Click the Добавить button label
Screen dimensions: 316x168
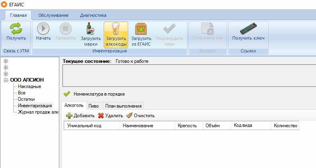tap(84, 116)
